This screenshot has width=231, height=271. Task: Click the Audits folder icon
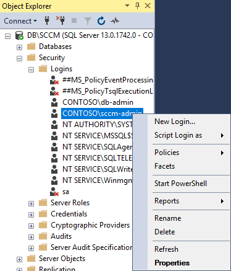(x=43, y=236)
